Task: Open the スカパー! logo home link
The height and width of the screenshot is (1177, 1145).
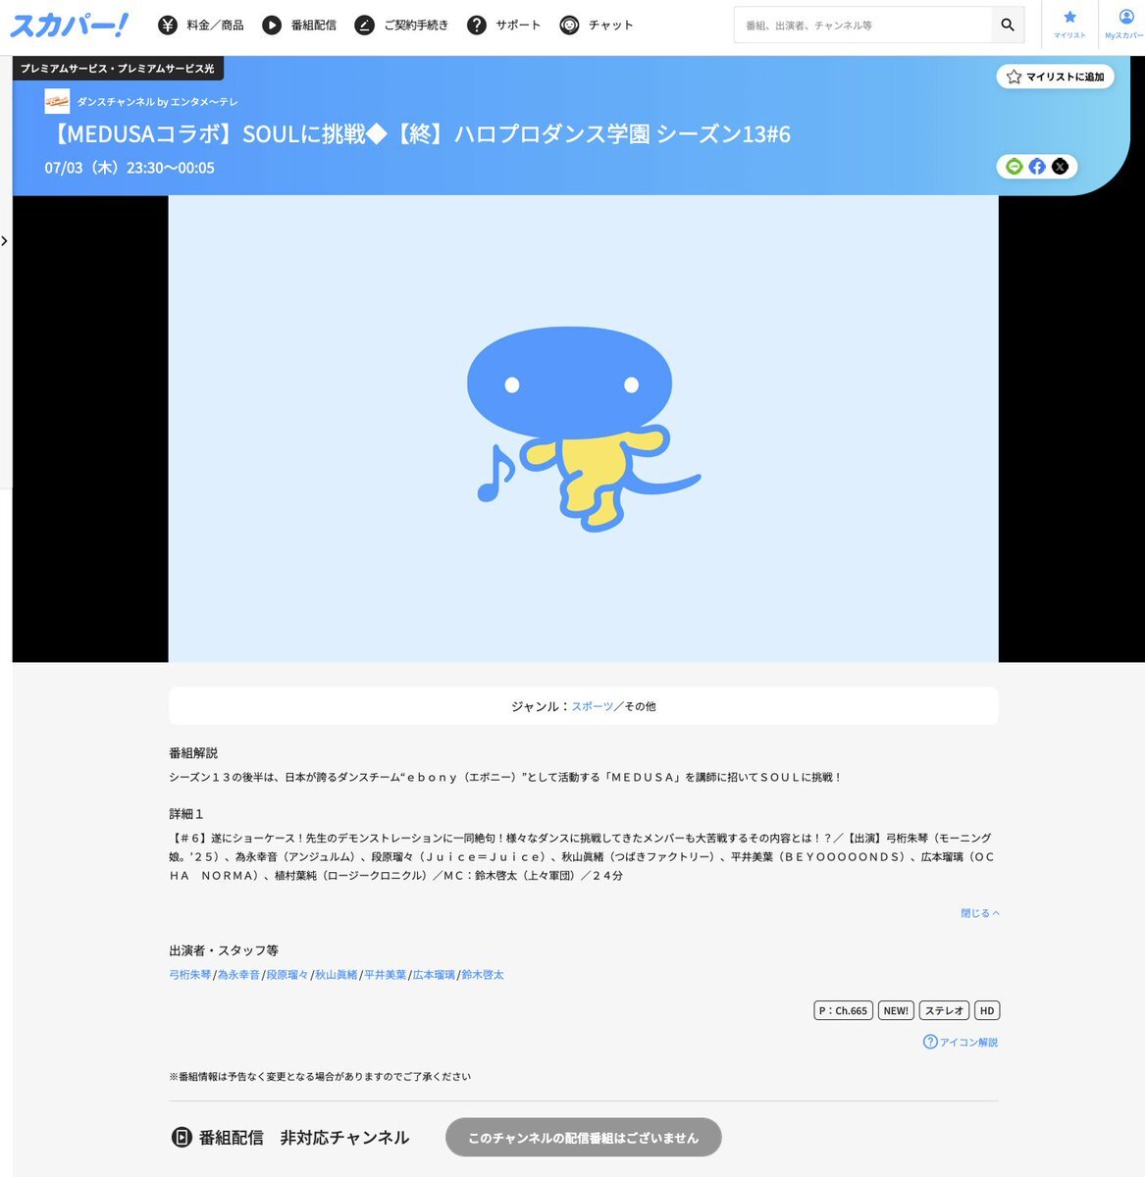Action: [x=69, y=25]
